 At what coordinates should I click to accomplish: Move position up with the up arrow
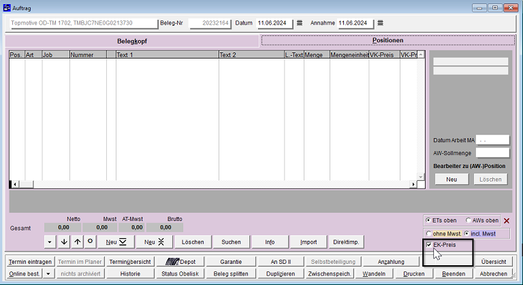[x=78, y=241]
